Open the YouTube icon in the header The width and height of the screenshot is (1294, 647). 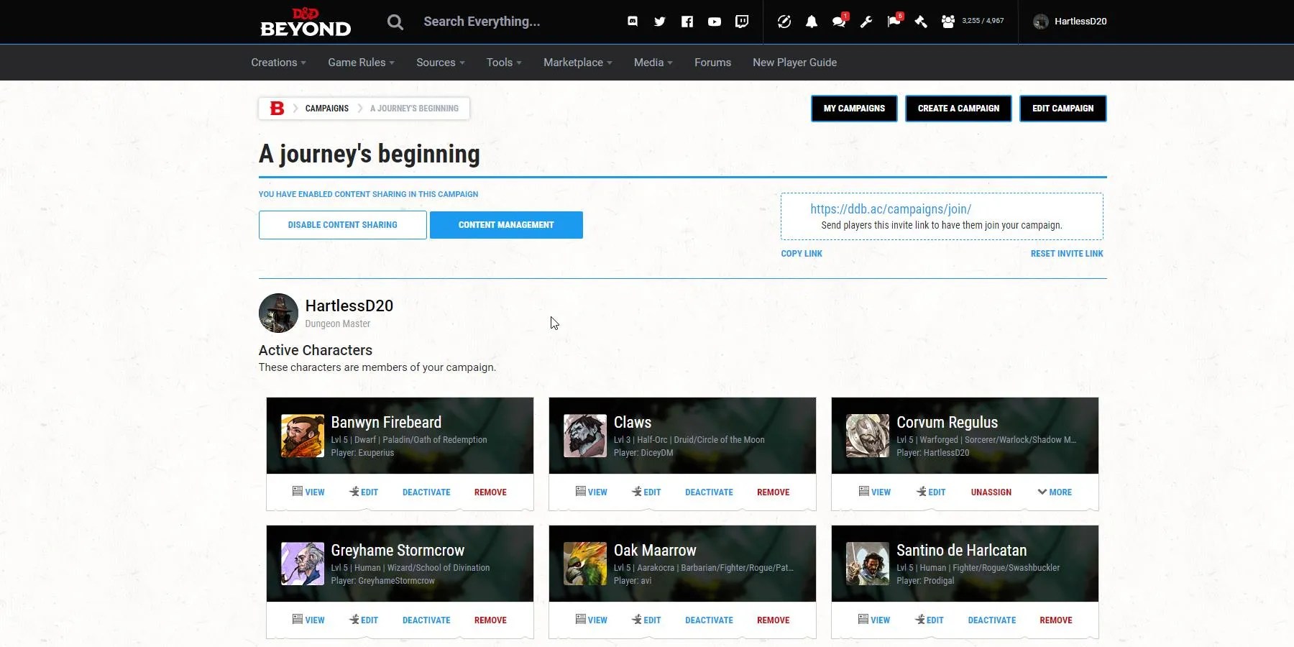point(715,22)
